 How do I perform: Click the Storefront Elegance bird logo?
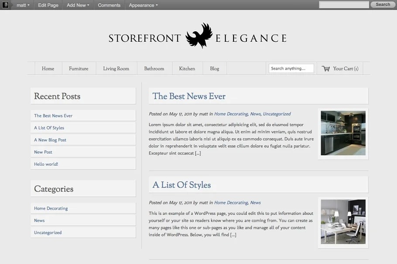point(199,36)
